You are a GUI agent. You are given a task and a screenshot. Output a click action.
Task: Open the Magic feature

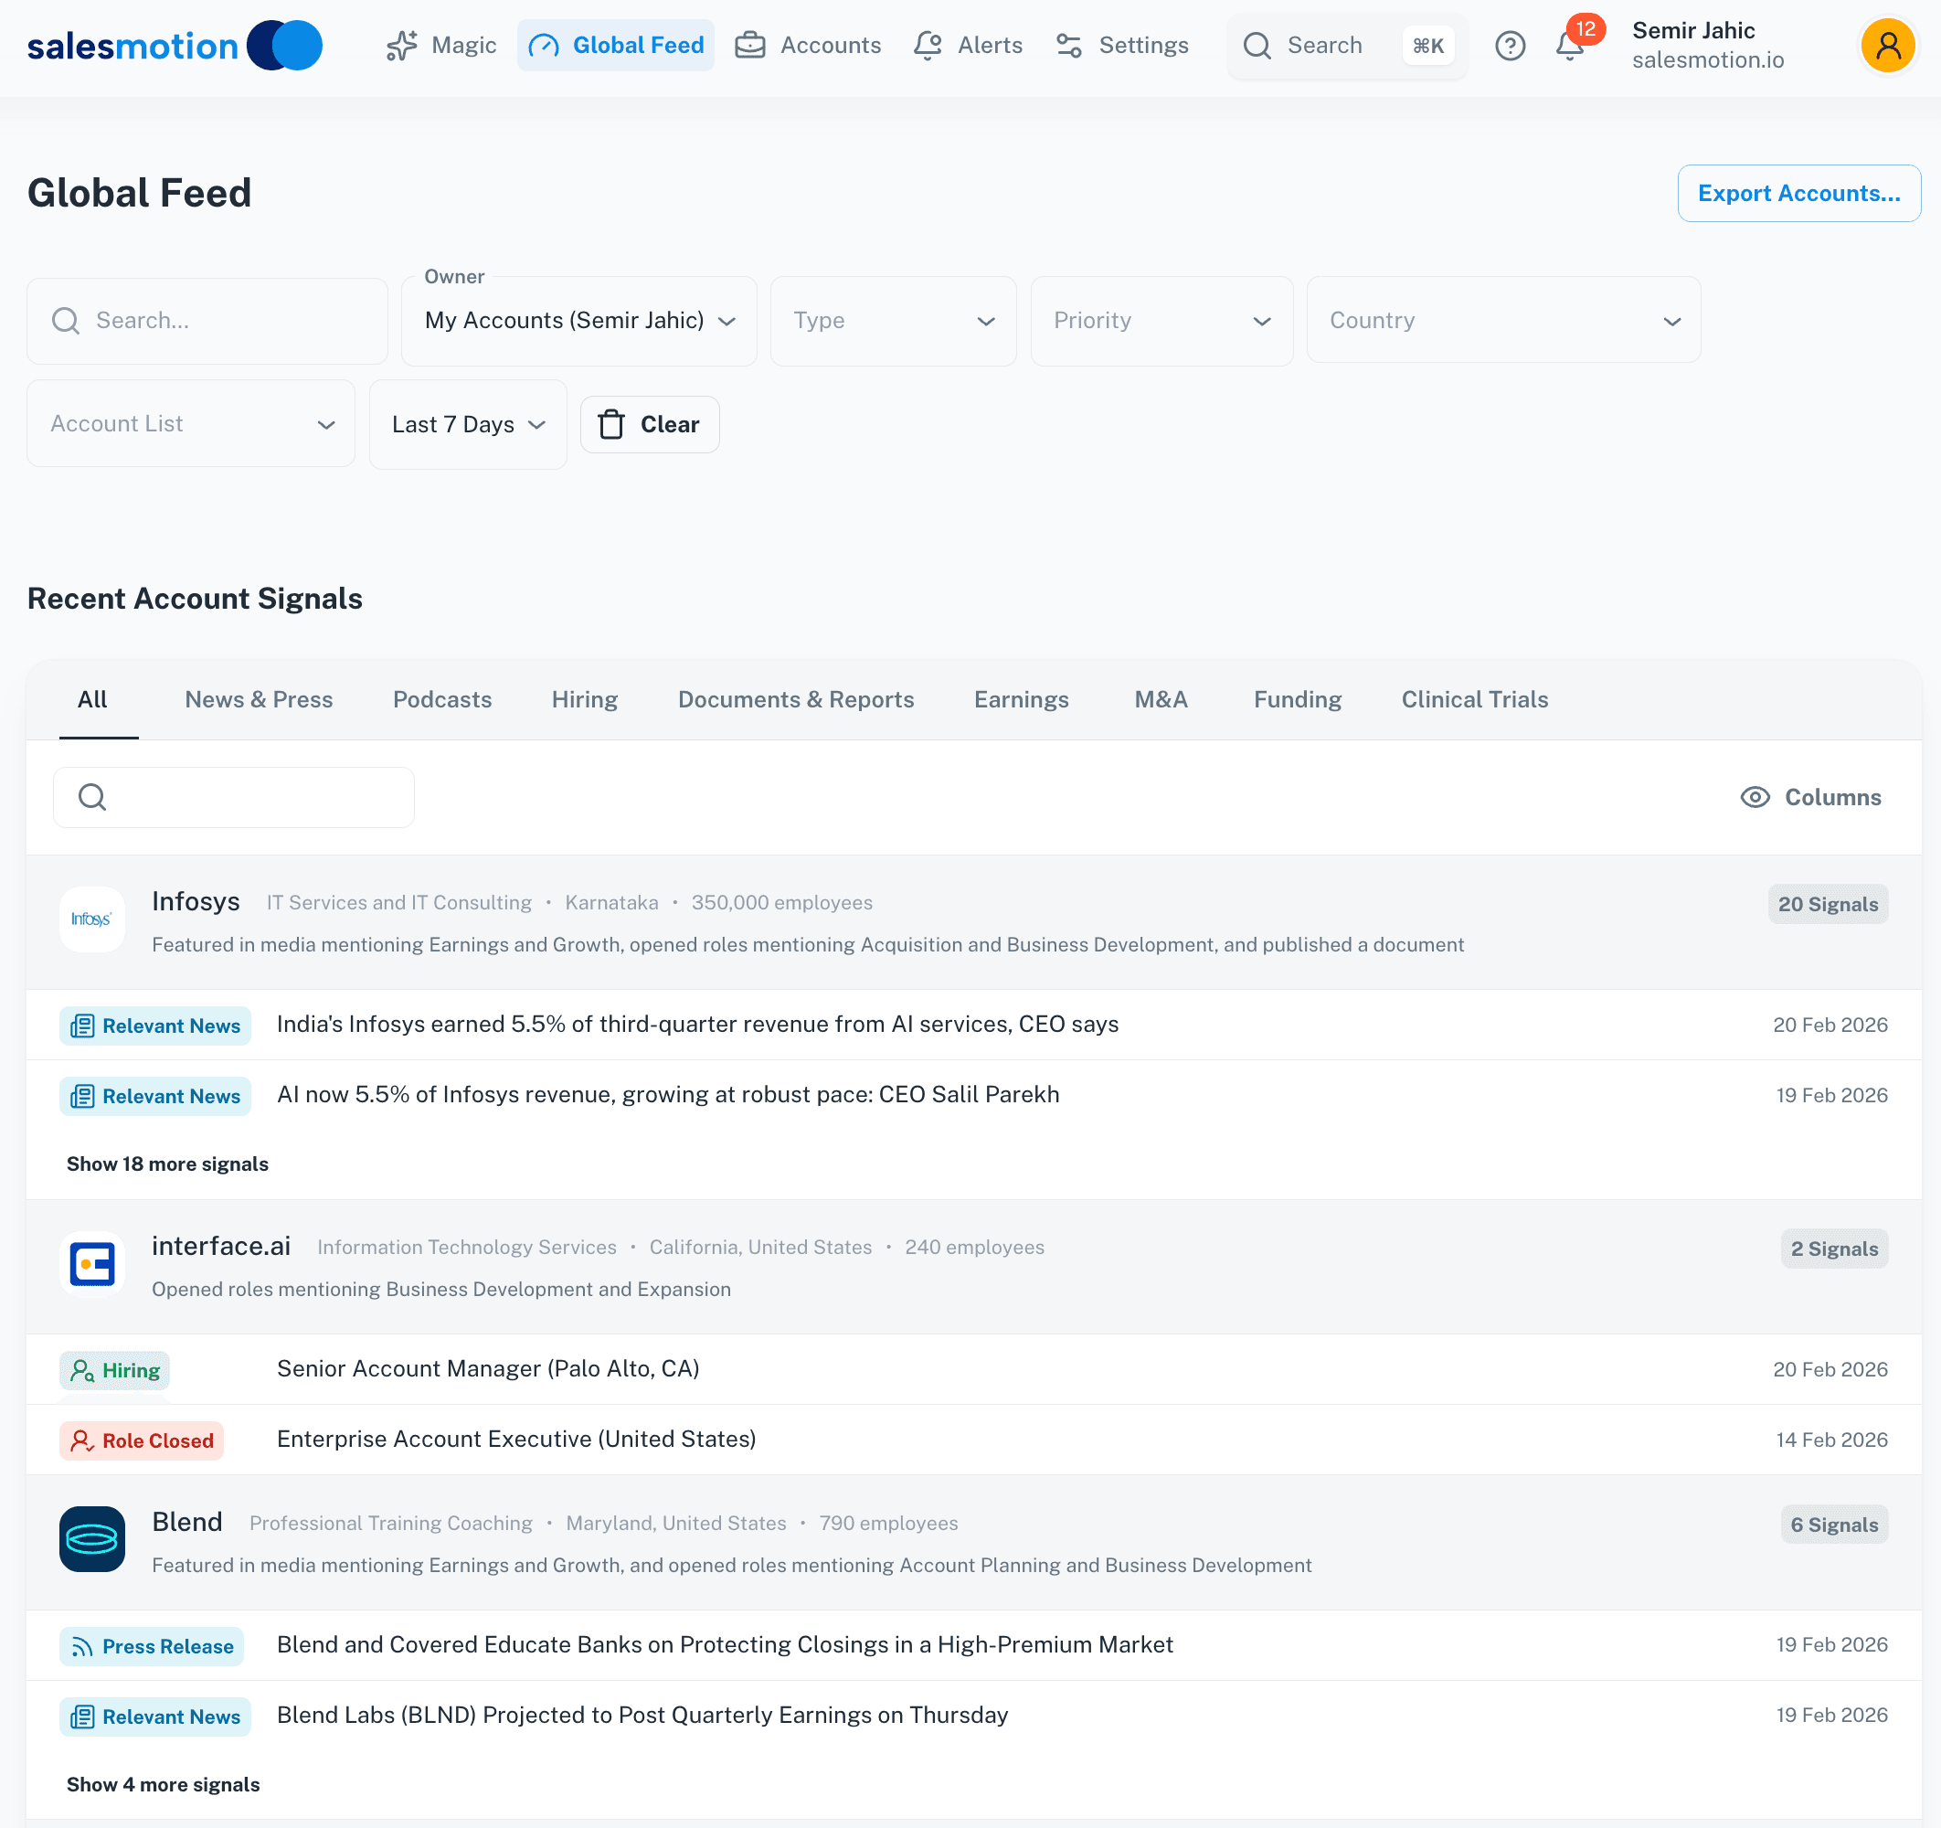[440, 45]
